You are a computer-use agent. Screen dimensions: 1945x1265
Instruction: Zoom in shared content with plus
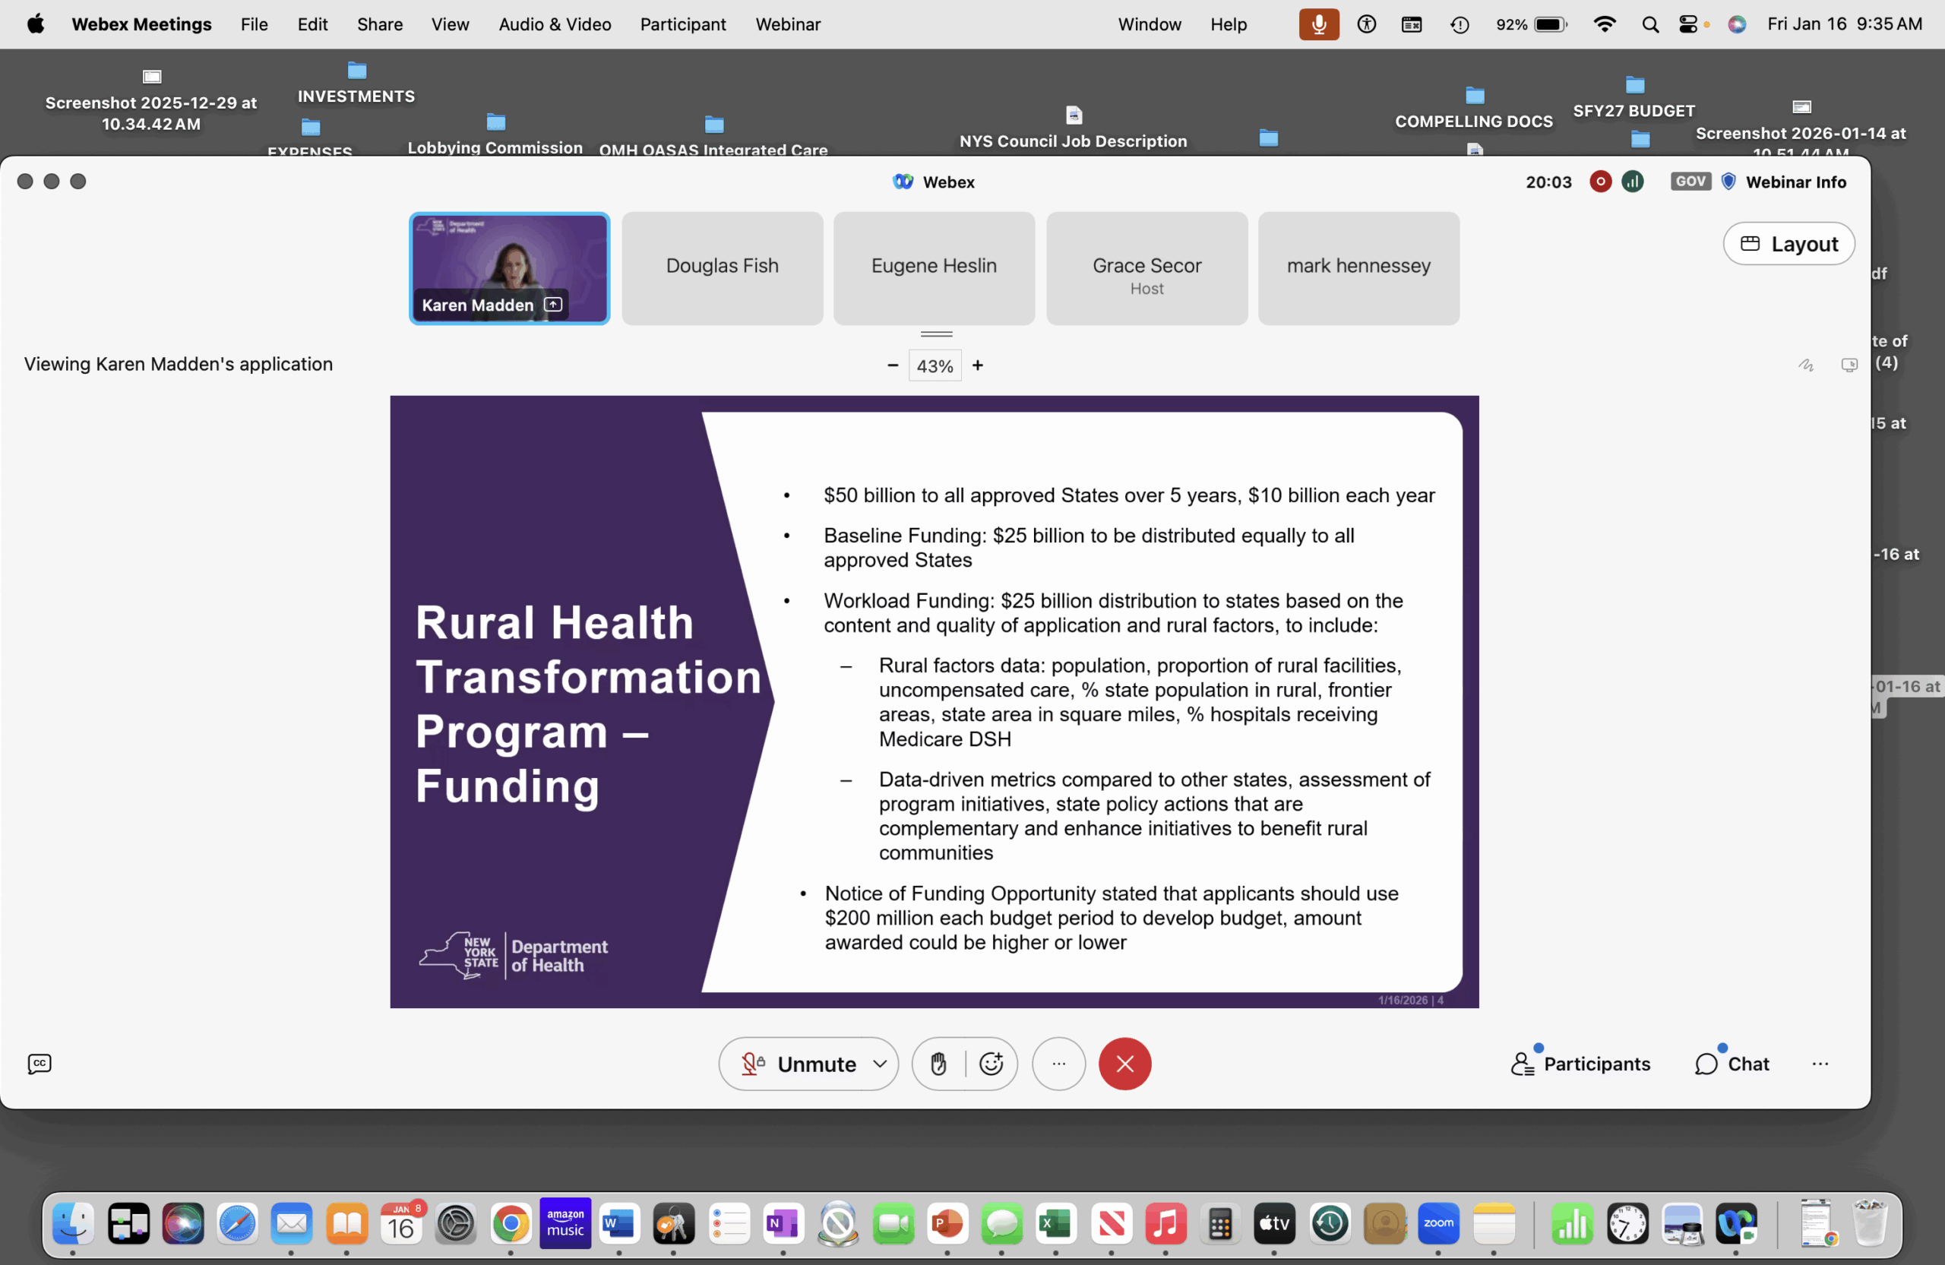(977, 365)
